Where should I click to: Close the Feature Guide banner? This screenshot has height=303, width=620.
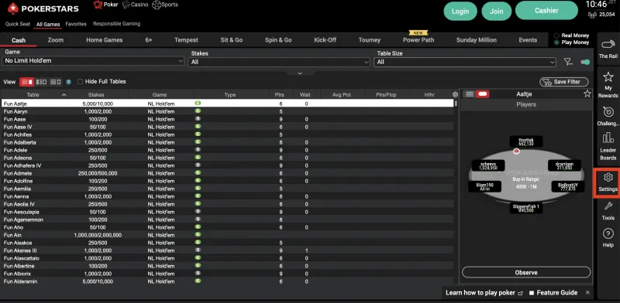coord(587,292)
